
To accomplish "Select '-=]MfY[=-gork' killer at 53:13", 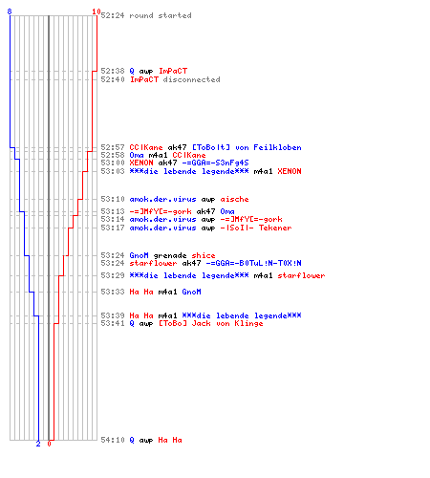I will coord(161,211).
